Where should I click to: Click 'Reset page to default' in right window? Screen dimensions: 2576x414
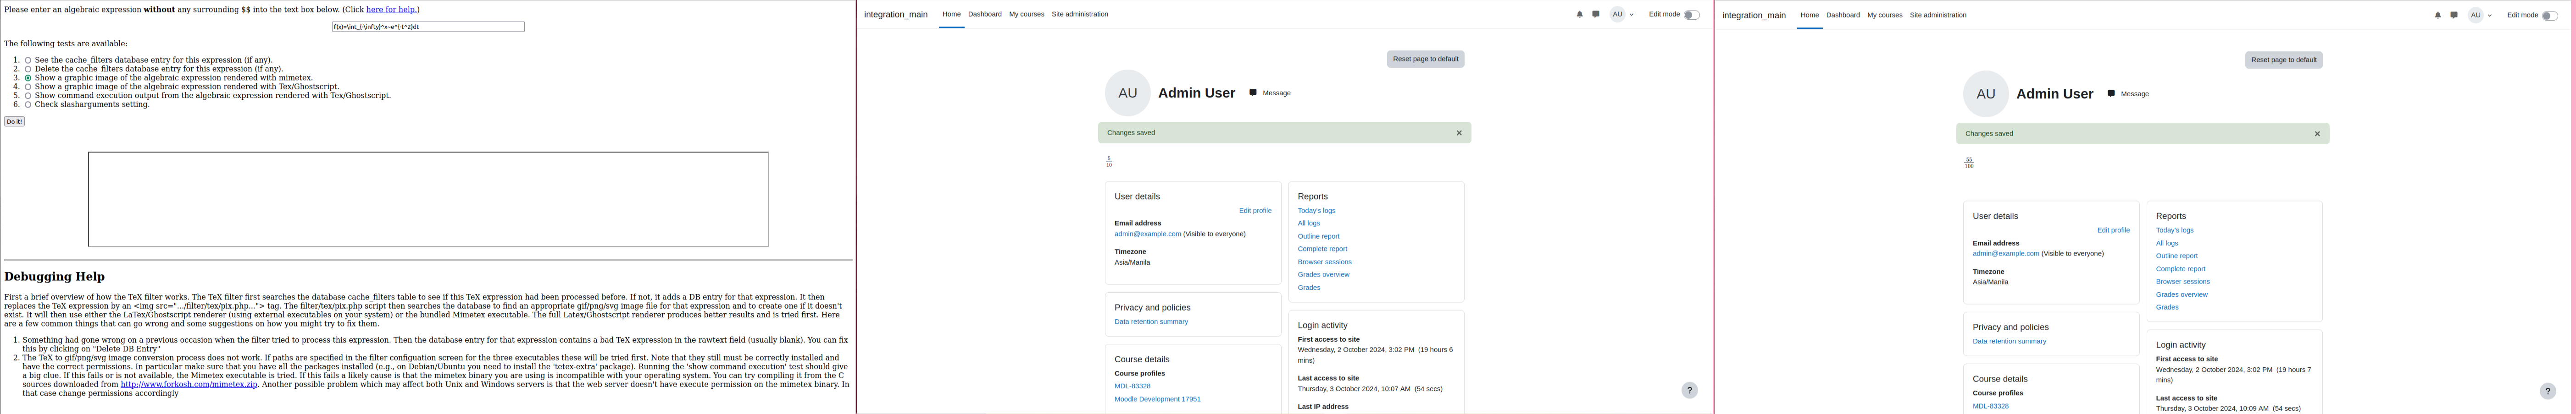(x=2283, y=60)
